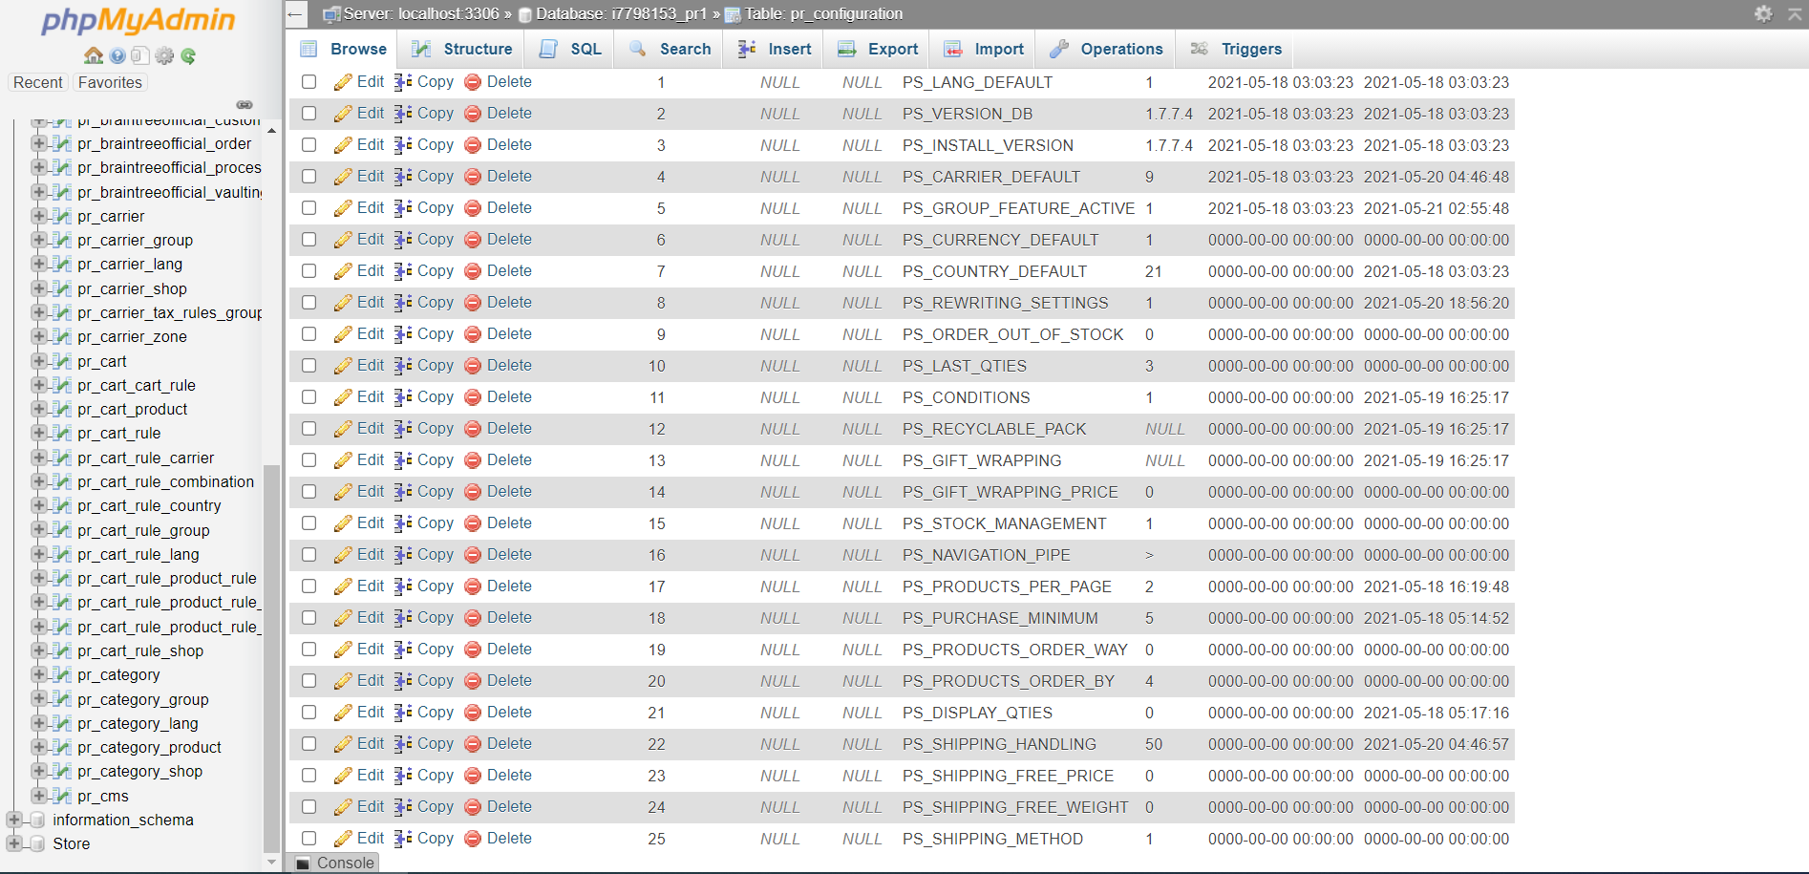Check the PS_RECYCLABLE_PACK row checkbox
The width and height of the screenshot is (1809, 874).
click(x=309, y=429)
